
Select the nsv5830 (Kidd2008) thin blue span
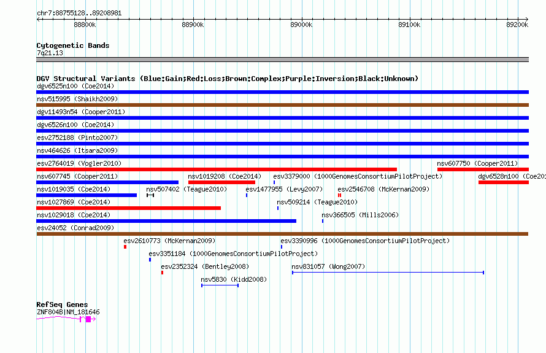tap(220, 285)
